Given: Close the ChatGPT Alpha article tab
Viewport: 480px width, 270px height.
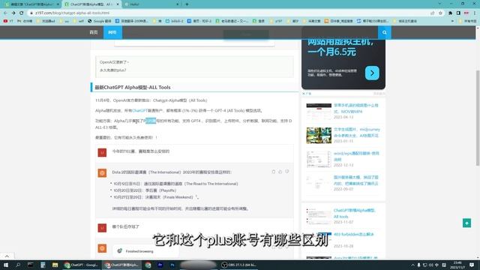Looking at the screenshot, I should 118,4.
